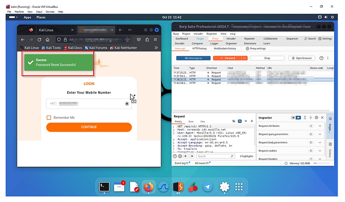The width and height of the screenshot is (345, 202).
Task: Show more bookmarks chevron in Firefox
Action: point(156,48)
